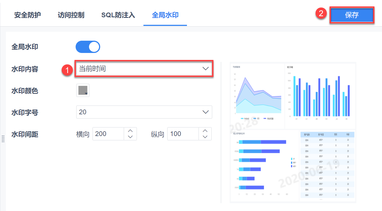Switch to the 安全防护 tab
The width and height of the screenshot is (382, 211).
28,15
